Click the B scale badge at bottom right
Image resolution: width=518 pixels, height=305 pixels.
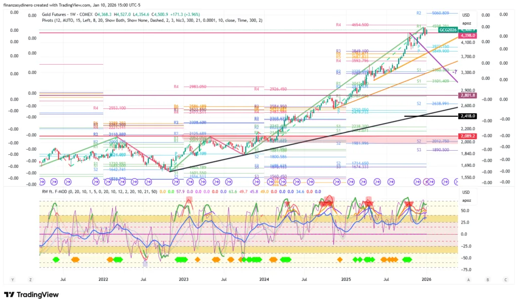487,279
